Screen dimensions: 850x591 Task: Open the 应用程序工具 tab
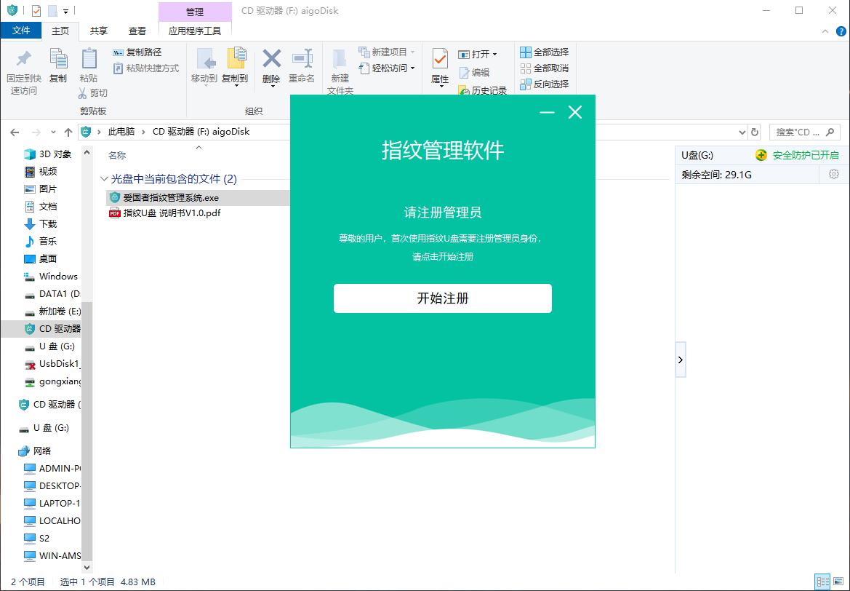[196, 31]
